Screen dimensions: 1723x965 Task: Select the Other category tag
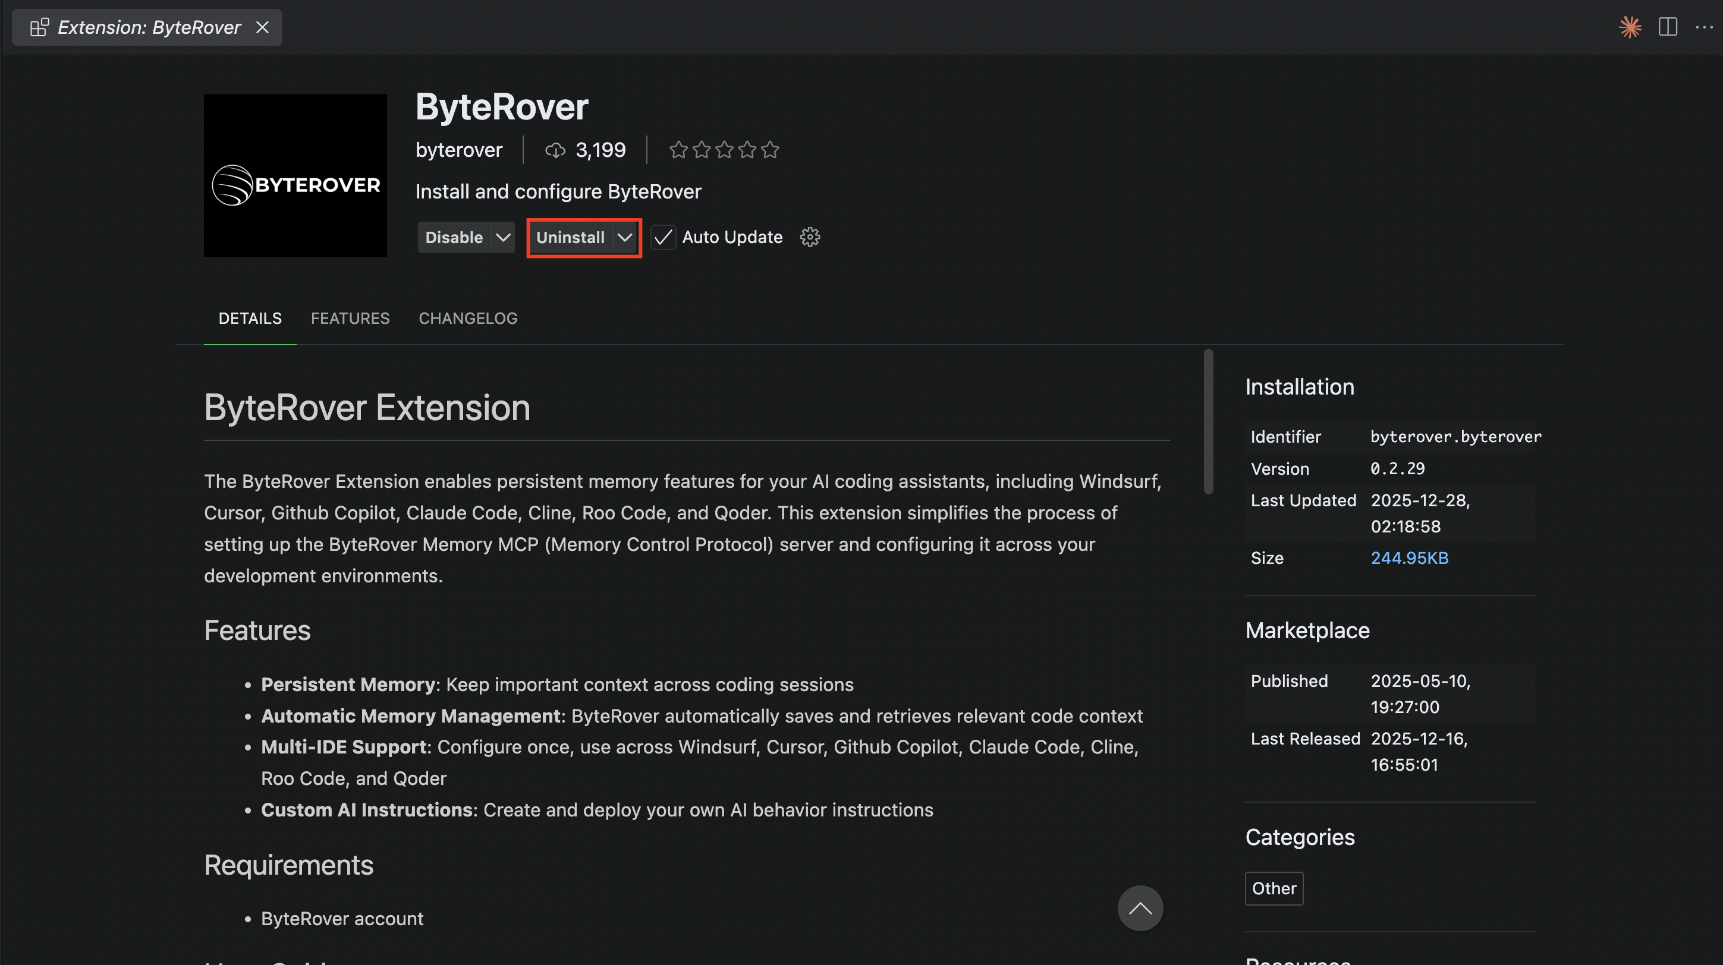[1274, 888]
